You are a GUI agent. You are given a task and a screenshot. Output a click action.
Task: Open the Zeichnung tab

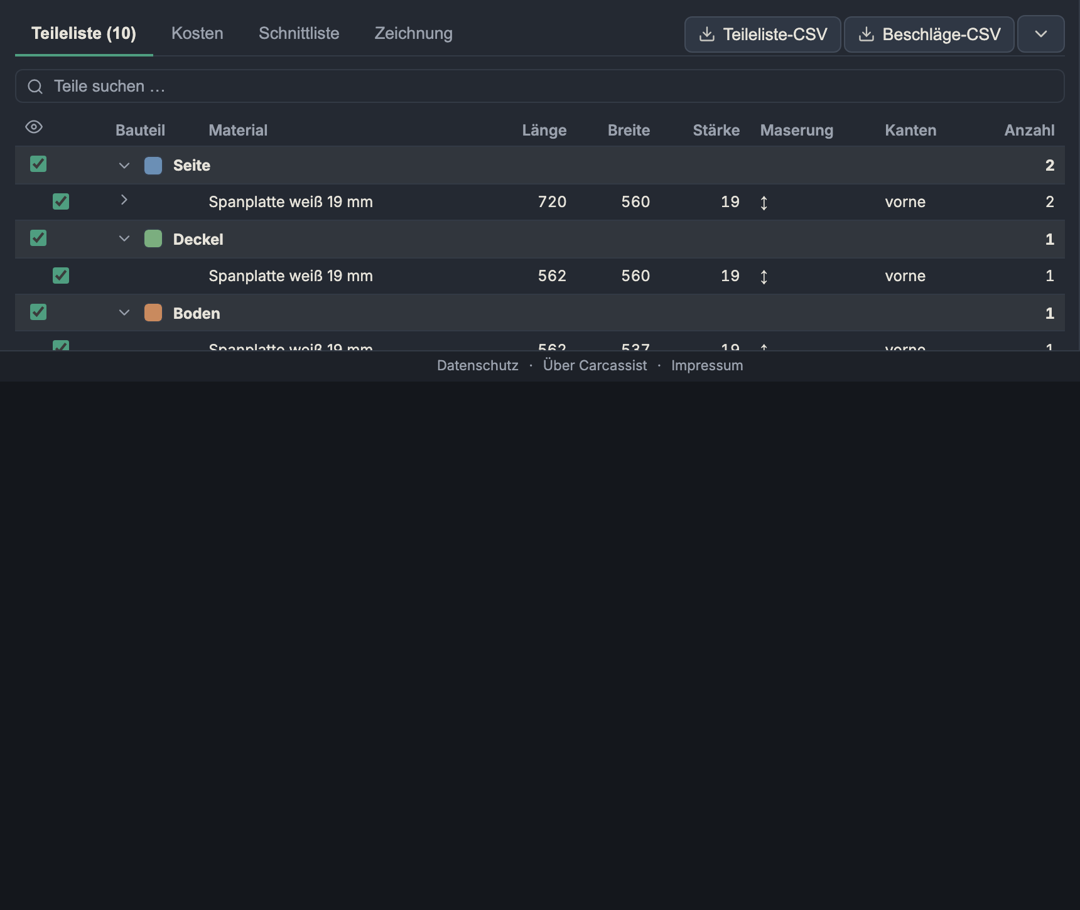[414, 33]
